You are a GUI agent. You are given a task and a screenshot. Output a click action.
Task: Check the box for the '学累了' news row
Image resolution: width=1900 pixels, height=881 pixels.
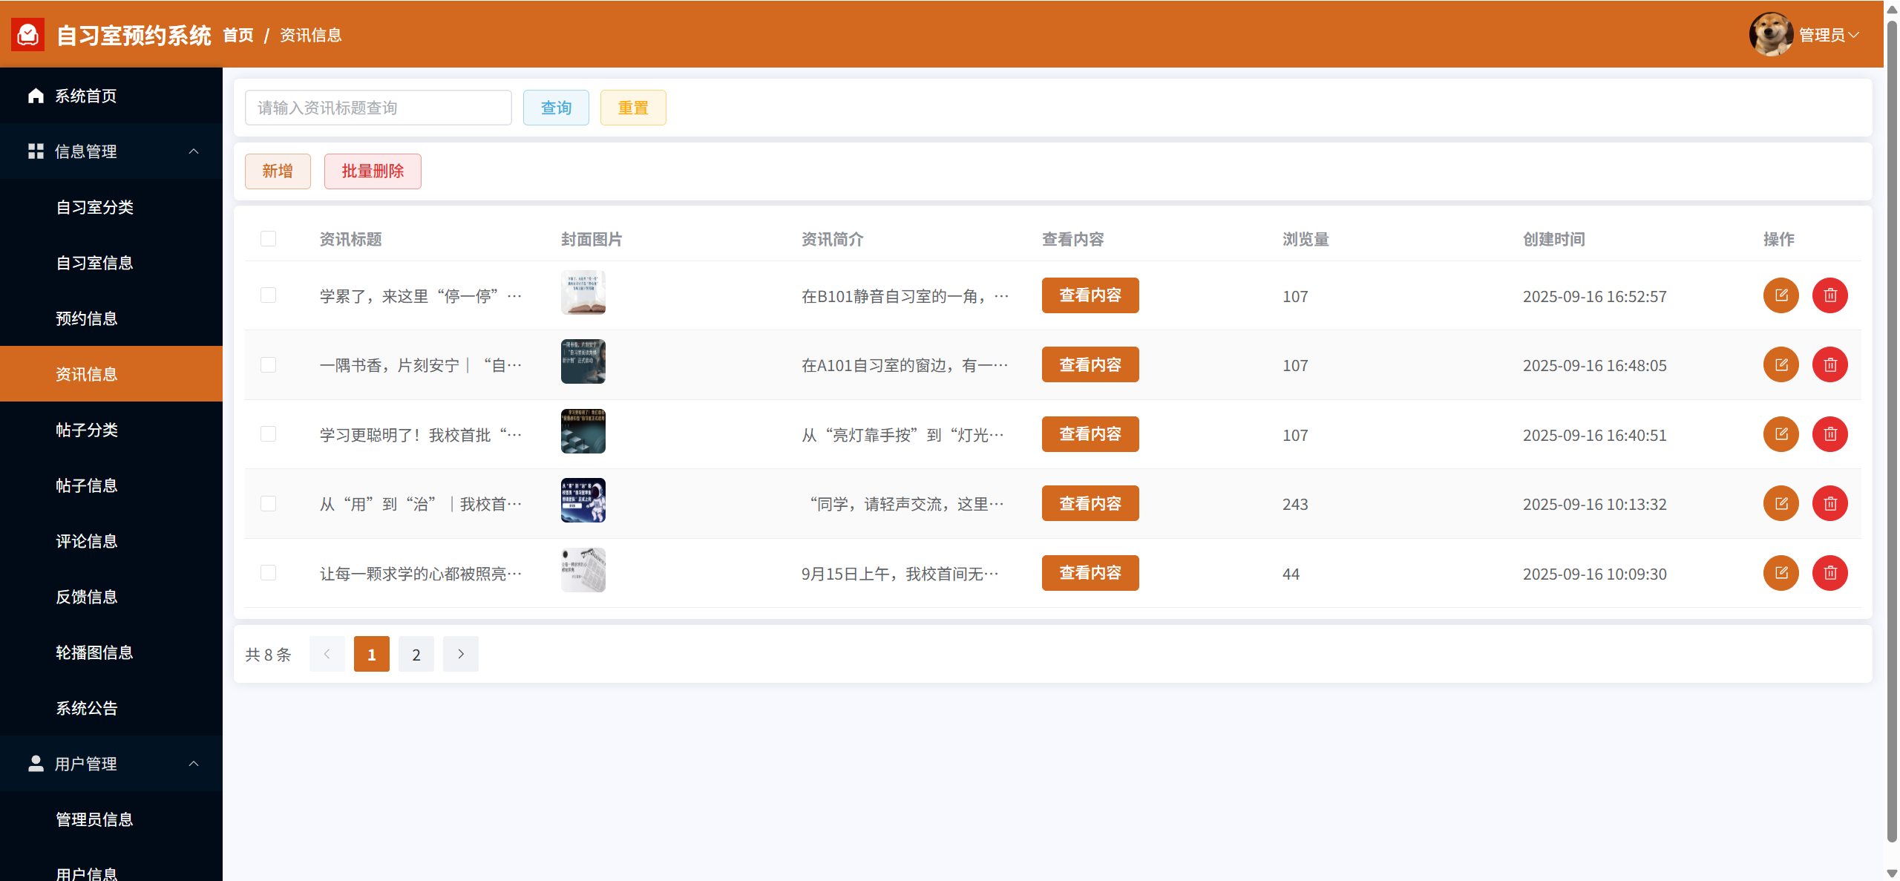coord(268,295)
